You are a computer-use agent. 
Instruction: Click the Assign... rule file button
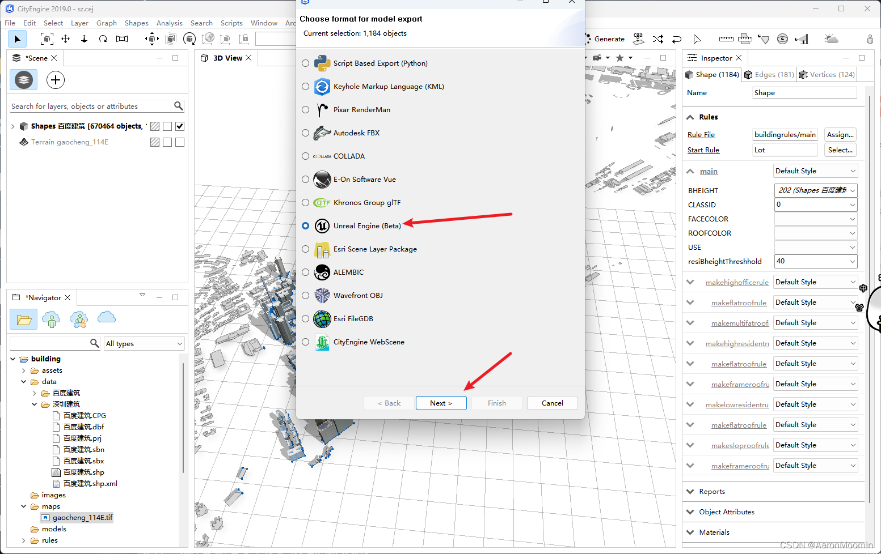tap(840, 135)
